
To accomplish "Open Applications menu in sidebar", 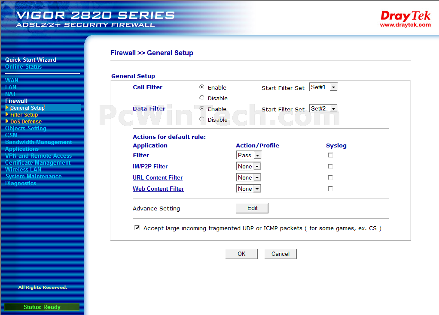I will [x=22, y=149].
